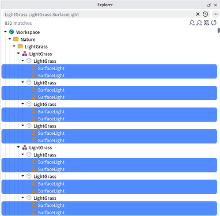Click the second LightGrass model icon

(25, 147)
